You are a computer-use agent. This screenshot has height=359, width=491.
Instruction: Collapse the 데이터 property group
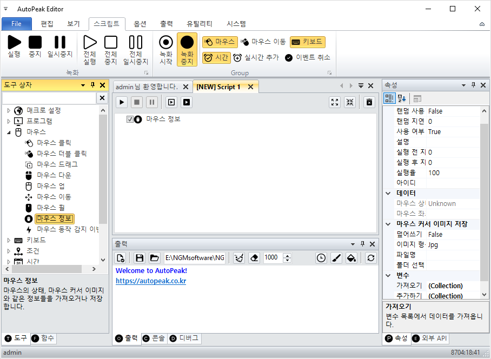click(x=388, y=193)
